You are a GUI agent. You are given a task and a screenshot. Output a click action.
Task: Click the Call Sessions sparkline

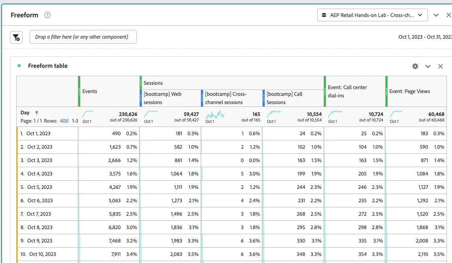274,114
